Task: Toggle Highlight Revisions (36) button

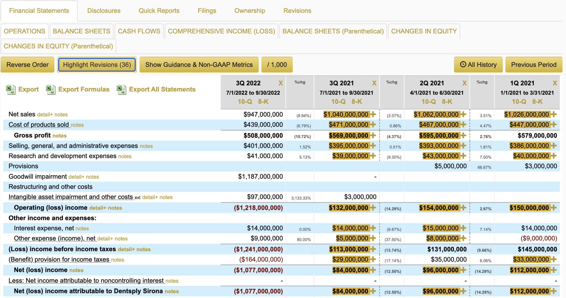Action: tap(97, 65)
